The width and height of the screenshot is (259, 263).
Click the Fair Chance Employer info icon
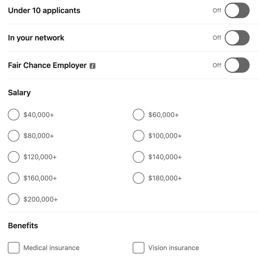[92, 66]
